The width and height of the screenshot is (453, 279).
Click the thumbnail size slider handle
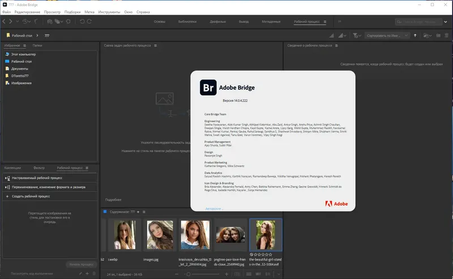click(189, 274)
